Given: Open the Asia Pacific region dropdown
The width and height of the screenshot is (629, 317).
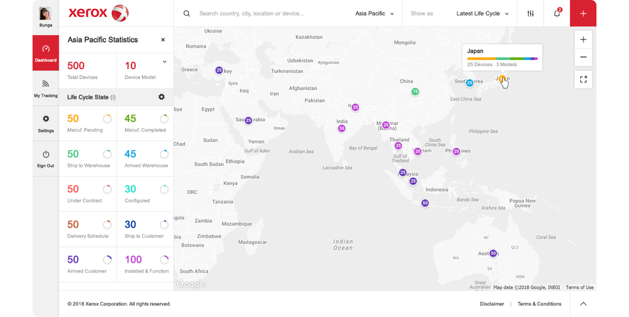Looking at the screenshot, I should click(374, 13).
